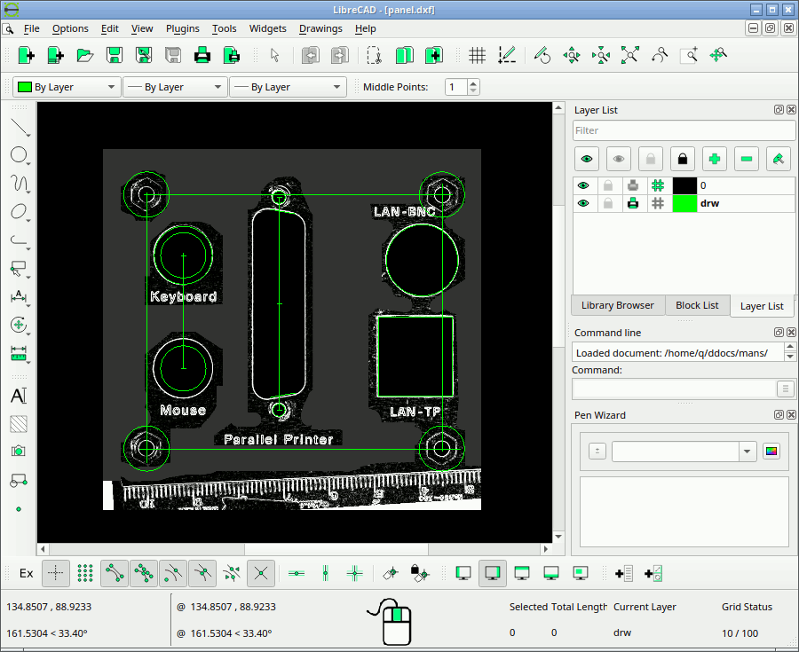The image size is (799, 652).
Task: Click the drawing area horizontal scrollbar
Action: pos(295,549)
